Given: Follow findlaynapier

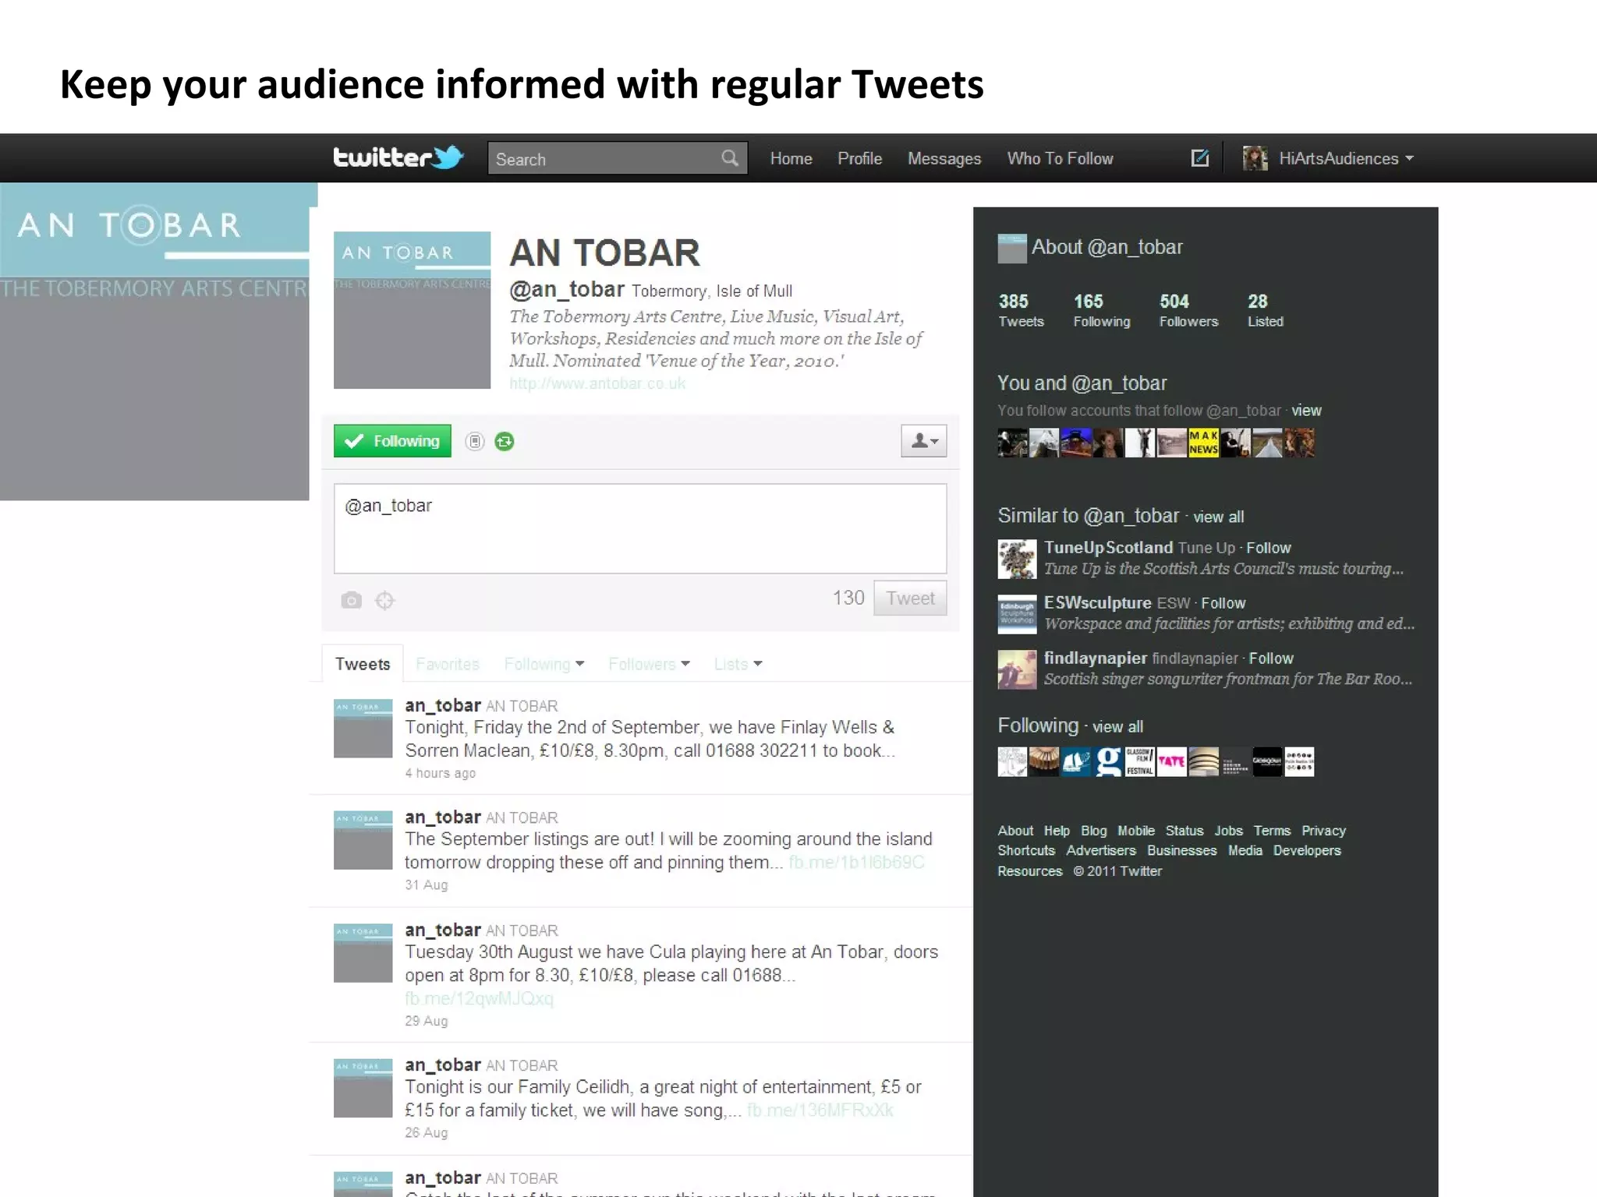Looking at the screenshot, I should click(x=1270, y=659).
